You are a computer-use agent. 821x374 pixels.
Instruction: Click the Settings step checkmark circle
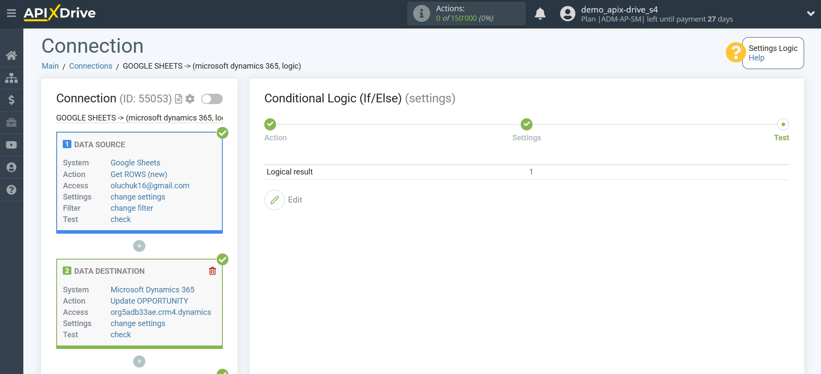tap(526, 124)
